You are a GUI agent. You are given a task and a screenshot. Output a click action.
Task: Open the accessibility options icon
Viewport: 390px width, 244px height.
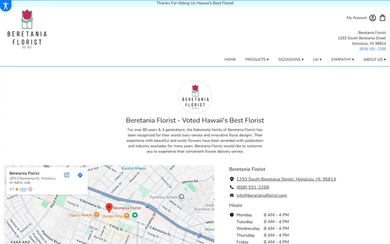tap(5, 5)
